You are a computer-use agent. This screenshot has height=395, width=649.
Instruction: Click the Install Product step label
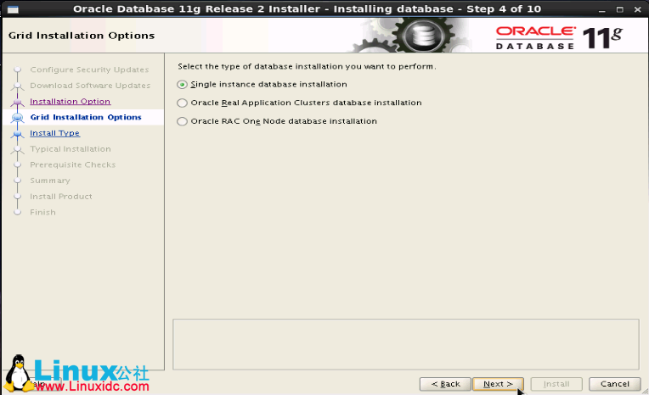click(x=61, y=197)
